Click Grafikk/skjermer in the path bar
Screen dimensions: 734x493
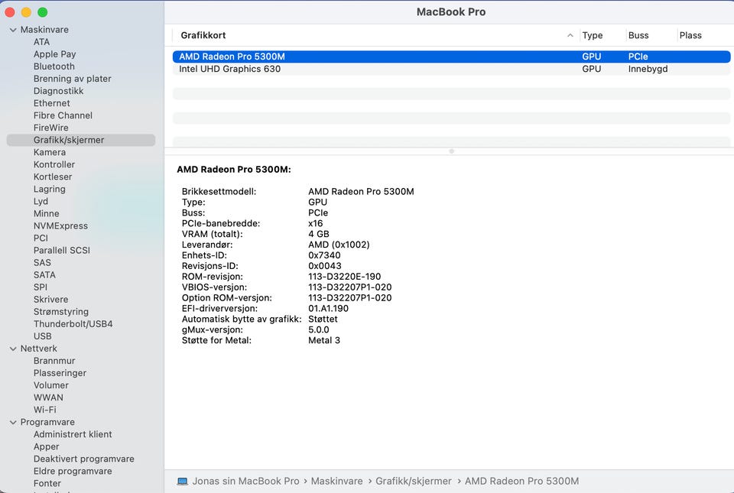point(414,482)
